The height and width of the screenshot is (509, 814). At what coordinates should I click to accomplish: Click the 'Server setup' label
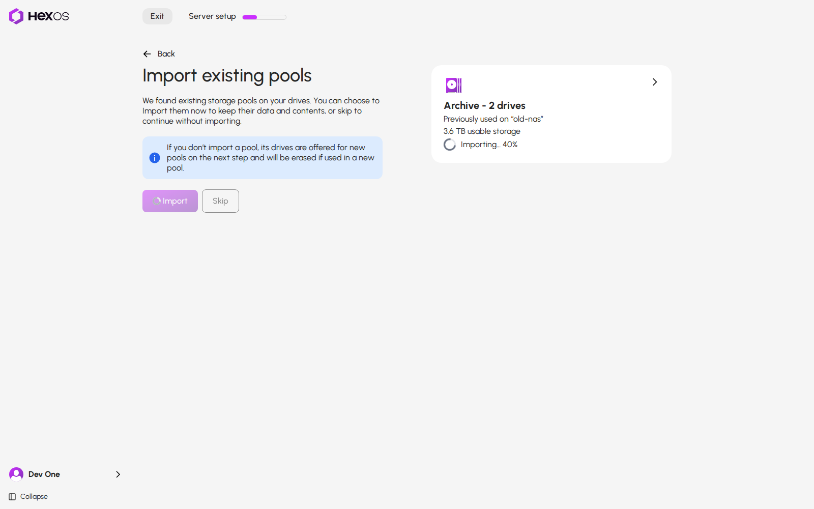(212, 16)
